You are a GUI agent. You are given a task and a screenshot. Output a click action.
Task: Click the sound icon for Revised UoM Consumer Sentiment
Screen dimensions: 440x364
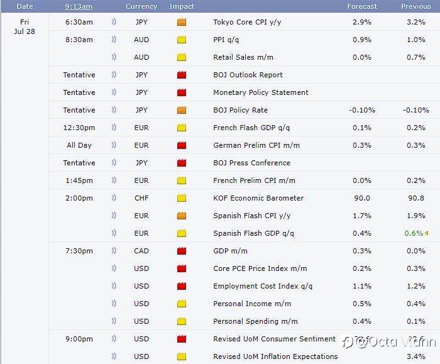(x=114, y=339)
